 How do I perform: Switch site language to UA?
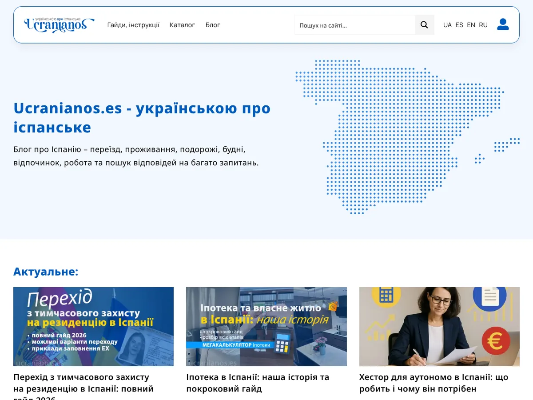click(x=447, y=25)
